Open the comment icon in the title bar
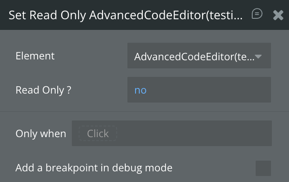Viewport: 289px width, 182px height. coord(257,14)
